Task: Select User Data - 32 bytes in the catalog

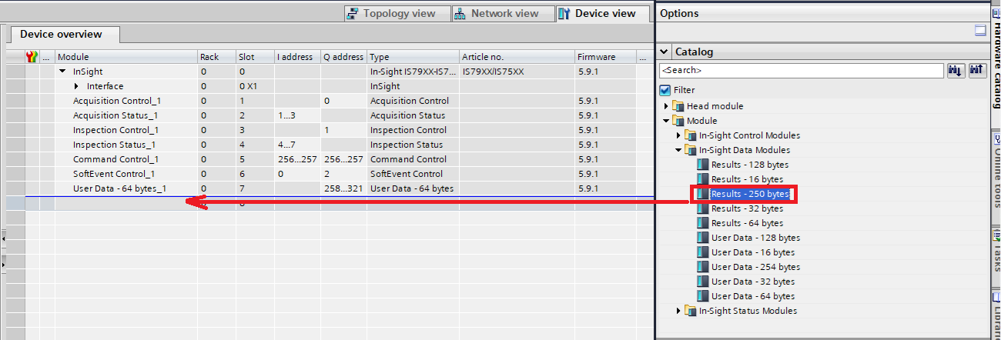Action: tap(753, 282)
